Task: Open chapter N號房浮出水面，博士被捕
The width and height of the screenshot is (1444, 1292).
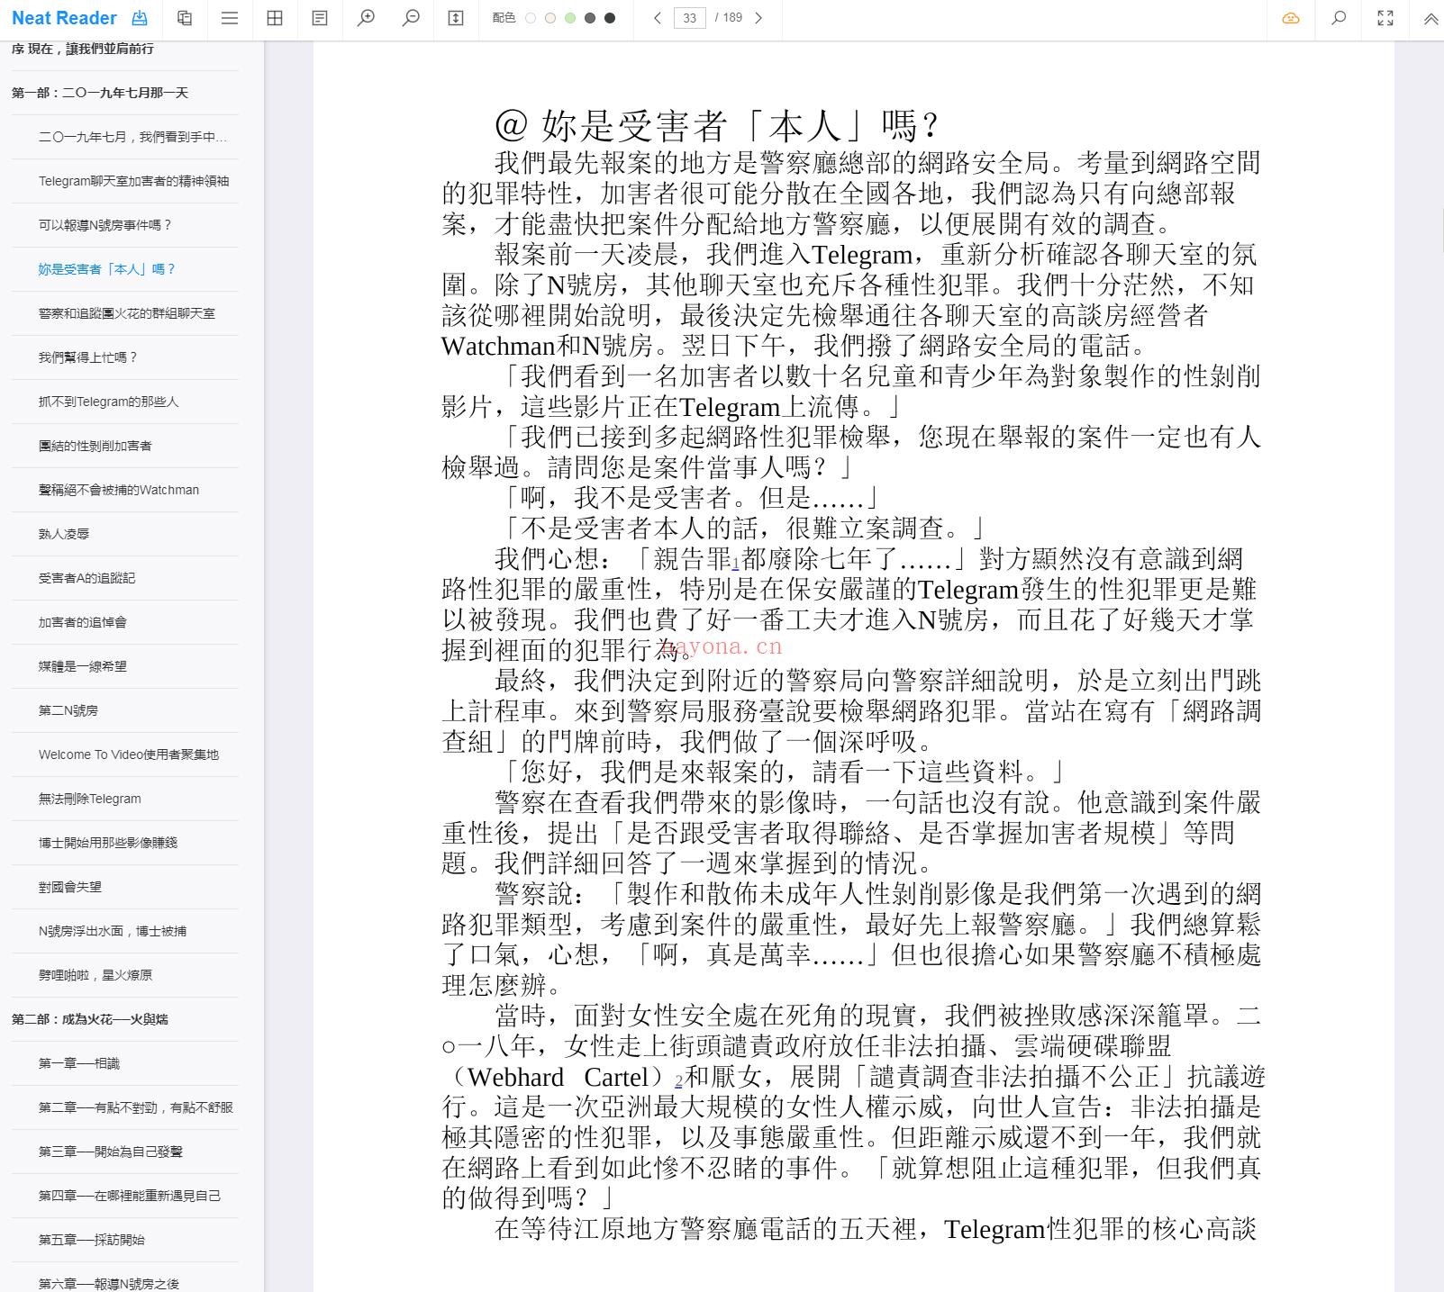Action: (112, 931)
